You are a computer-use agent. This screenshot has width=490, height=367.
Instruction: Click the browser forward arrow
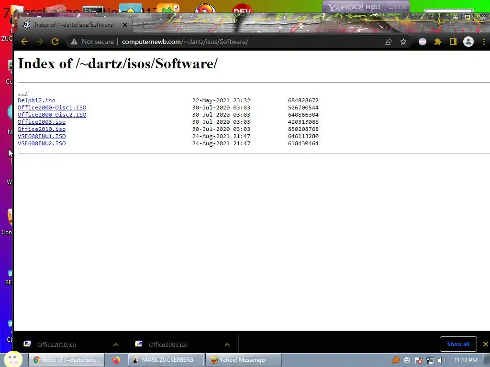click(40, 42)
